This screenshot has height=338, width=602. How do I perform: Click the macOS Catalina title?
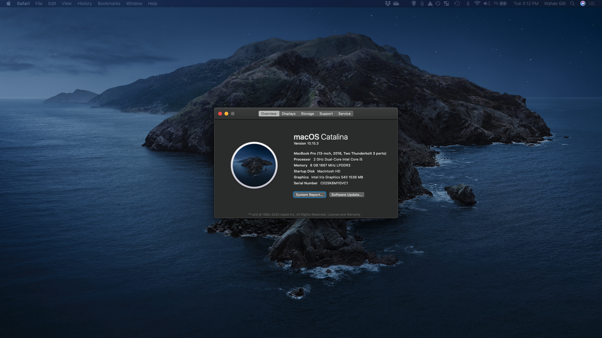[320, 137]
